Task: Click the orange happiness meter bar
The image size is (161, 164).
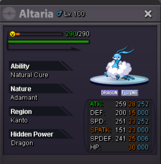Action: coord(39,34)
